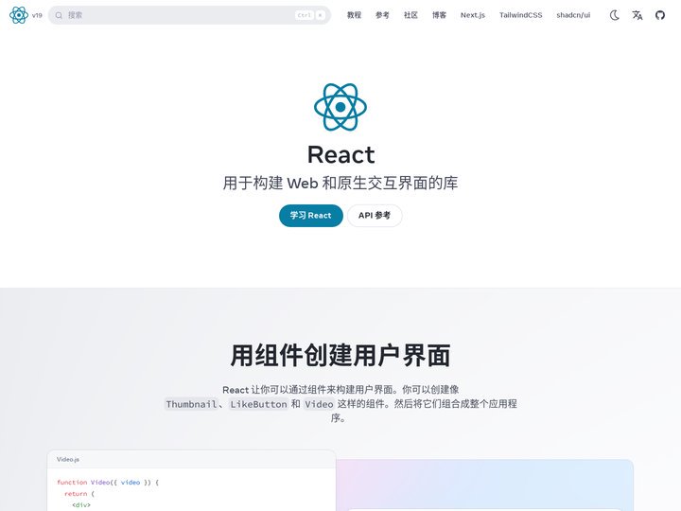
Task: Click the Thumbnail inline code text
Action: coord(191,404)
